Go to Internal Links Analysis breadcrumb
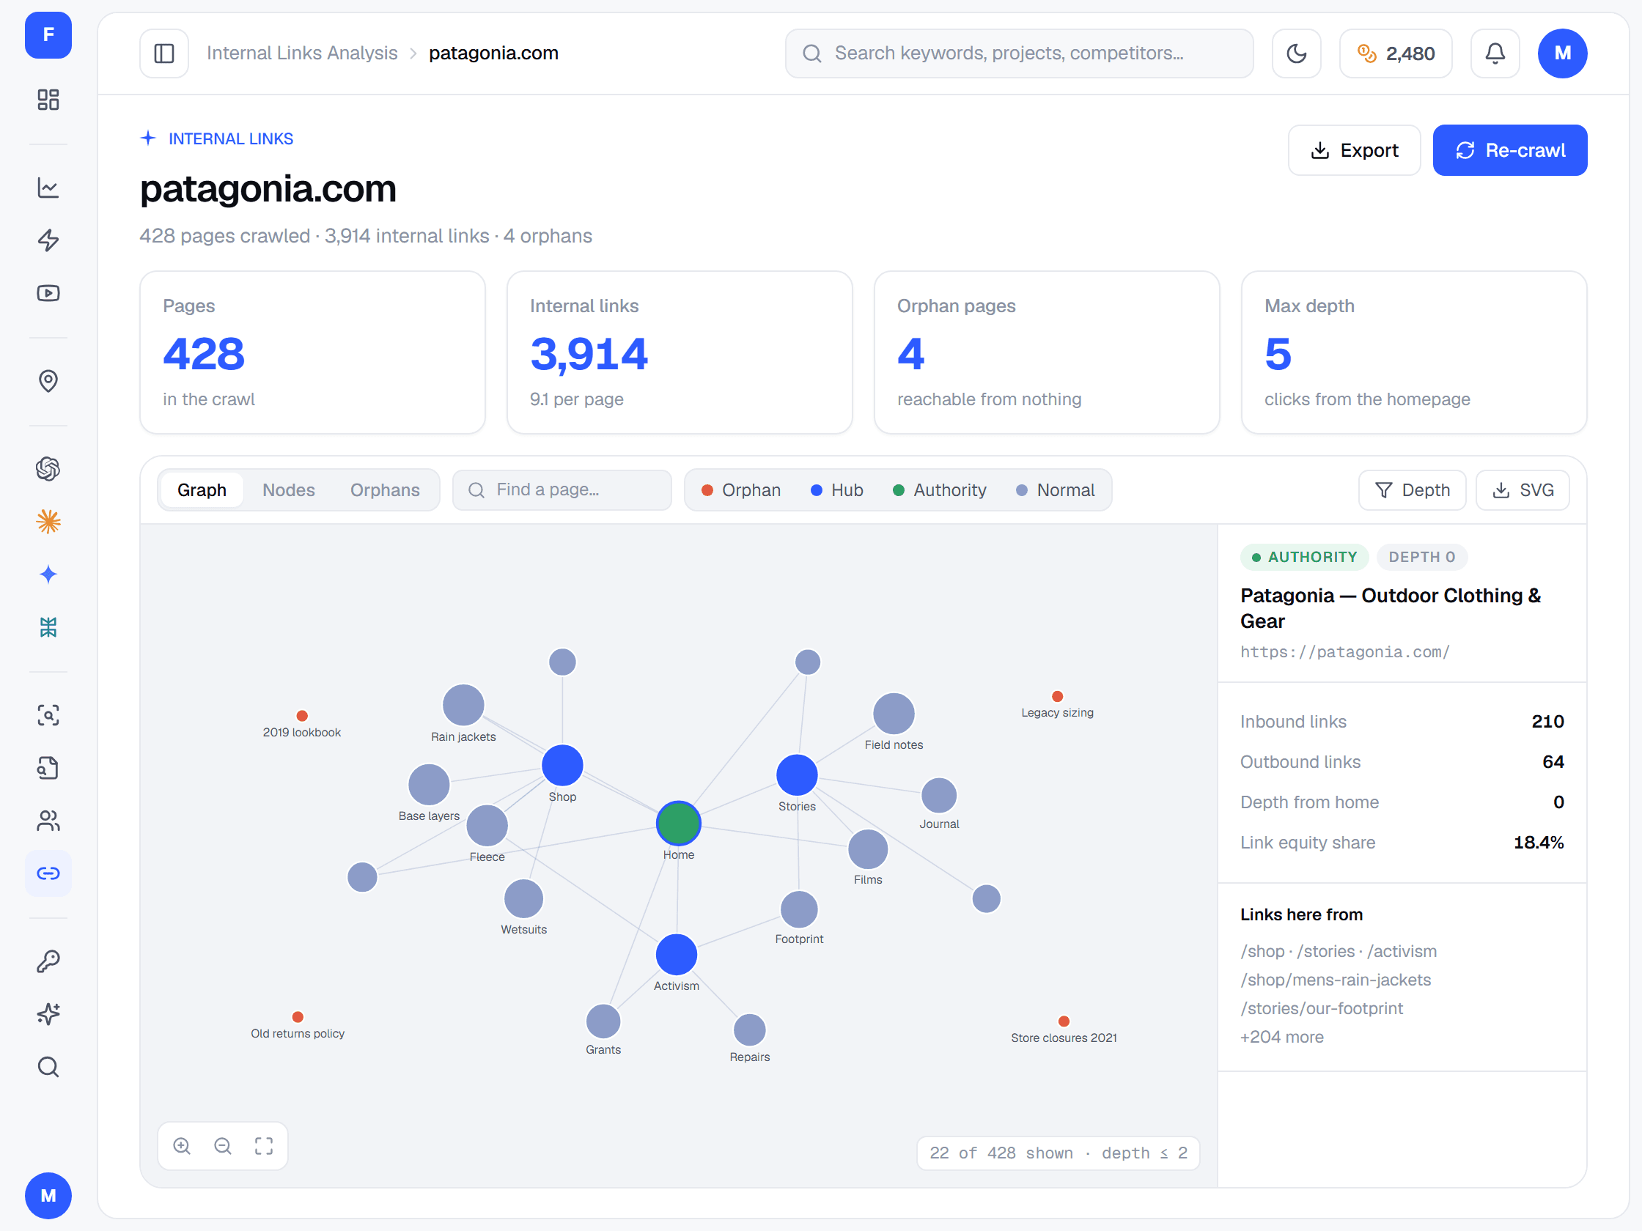1642x1231 pixels. click(x=302, y=53)
